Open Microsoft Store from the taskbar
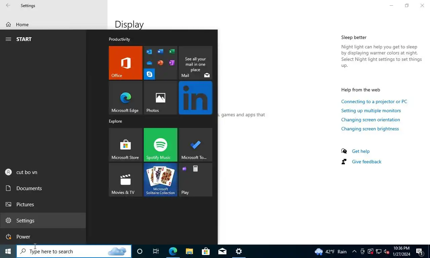The width and height of the screenshot is (430, 258). (206, 251)
